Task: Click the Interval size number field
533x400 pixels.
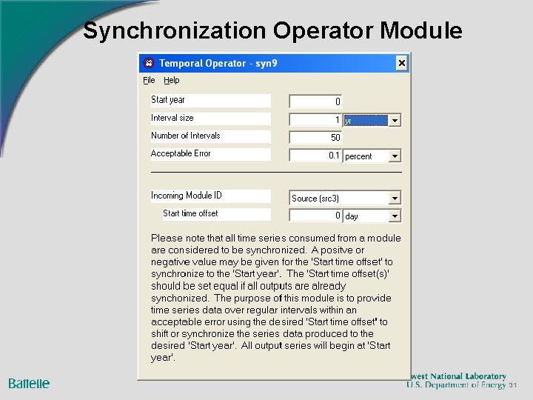Action: (x=315, y=120)
